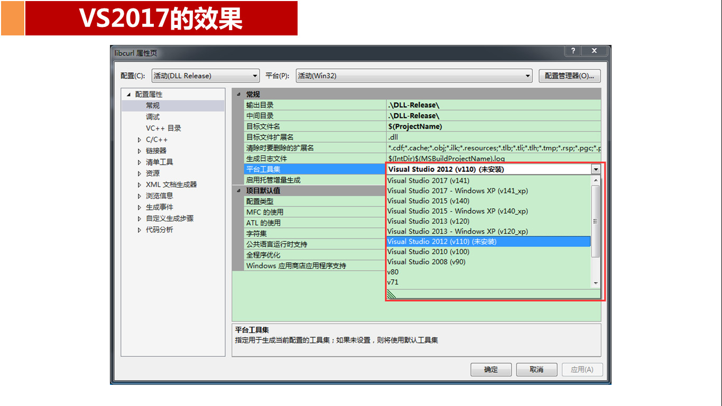This screenshot has width=722, height=406.
Task: Click the toolset list scrollbar thumb
Action: click(x=596, y=222)
